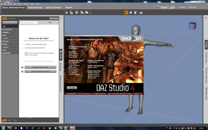Image resolution: width=208 pixels, height=130 pixels.
Task: Click the landscape environment icon in the toolbar
Action: [x=71, y=12]
